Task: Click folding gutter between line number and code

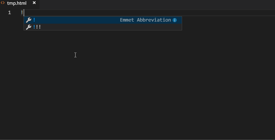Action: pyautogui.click(x=16, y=12)
